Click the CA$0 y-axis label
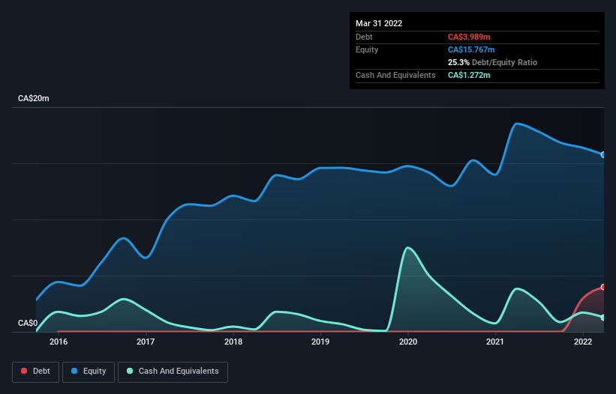 pyautogui.click(x=28, y=323)
